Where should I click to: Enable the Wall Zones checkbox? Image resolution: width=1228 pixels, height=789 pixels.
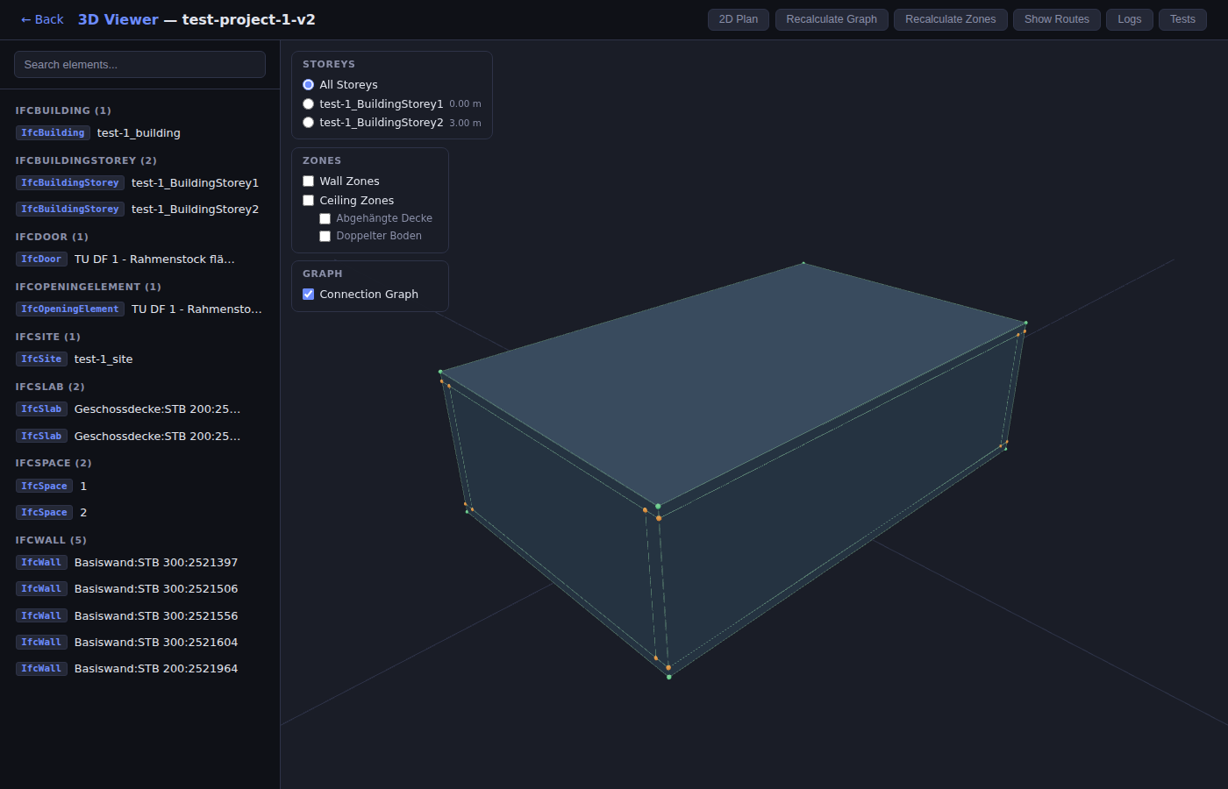click(309, 181)
